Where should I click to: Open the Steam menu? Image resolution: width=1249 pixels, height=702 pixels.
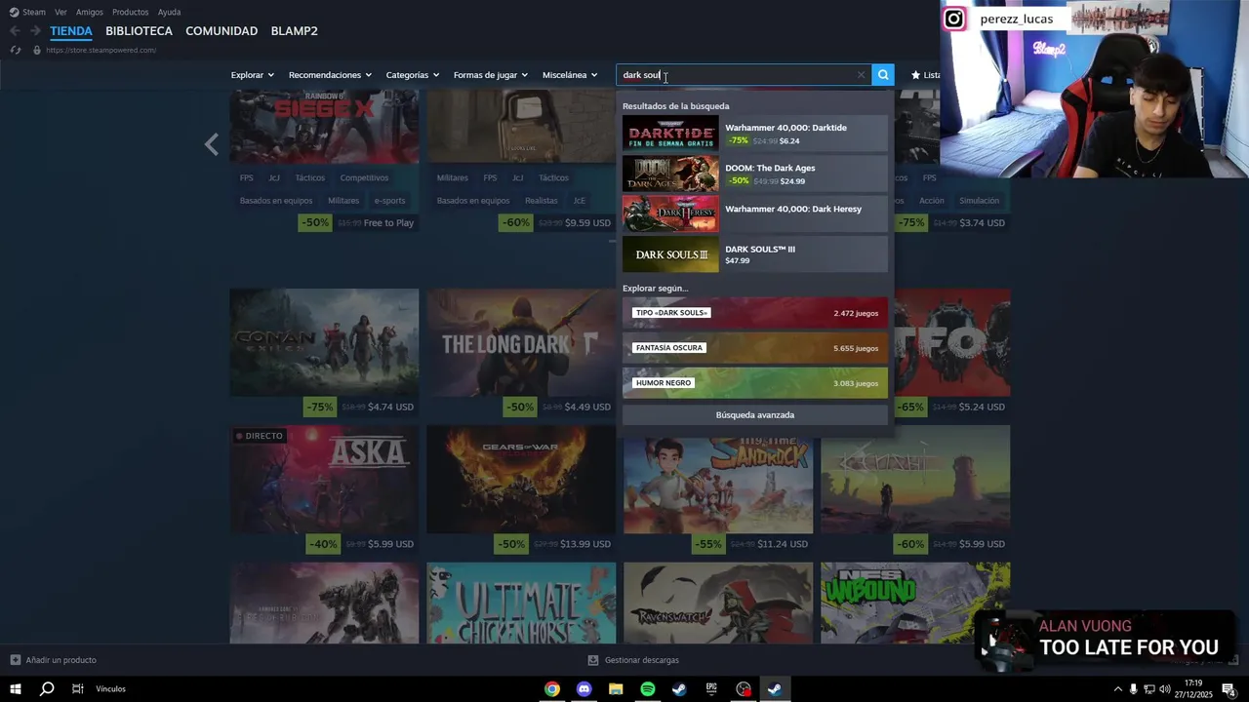pyautogui.click(x=34, y=13)
